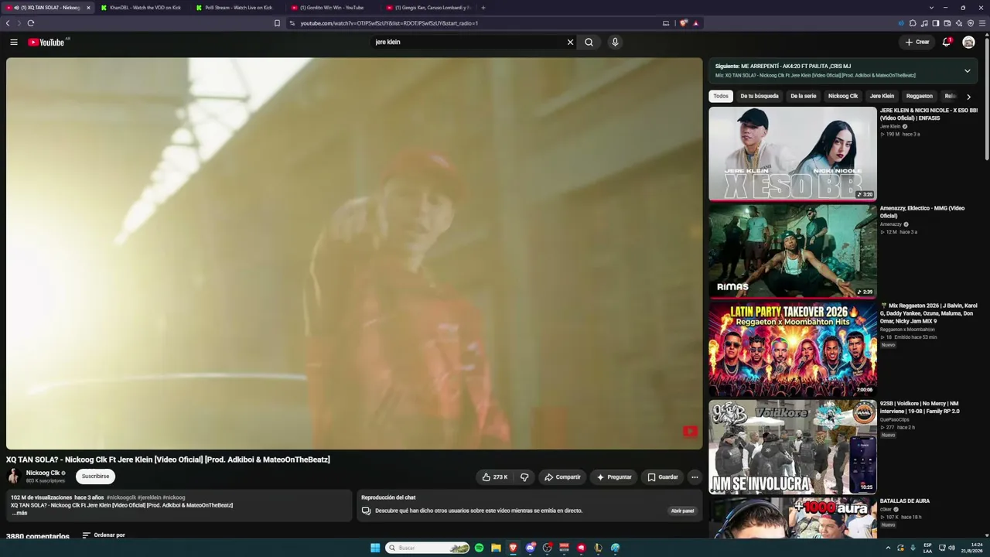990x557 pixels.
Task: Save the video with Guardar
Action: tap(663, 477)
